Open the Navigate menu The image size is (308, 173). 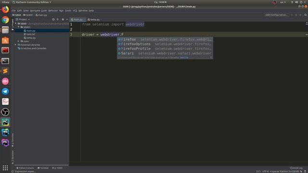click(35, 11)
